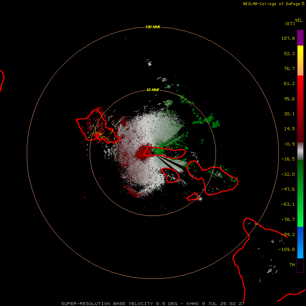Viewport: 306px width, 306px height.
Task: Click the VEL legend title
Action: (299, 20)
